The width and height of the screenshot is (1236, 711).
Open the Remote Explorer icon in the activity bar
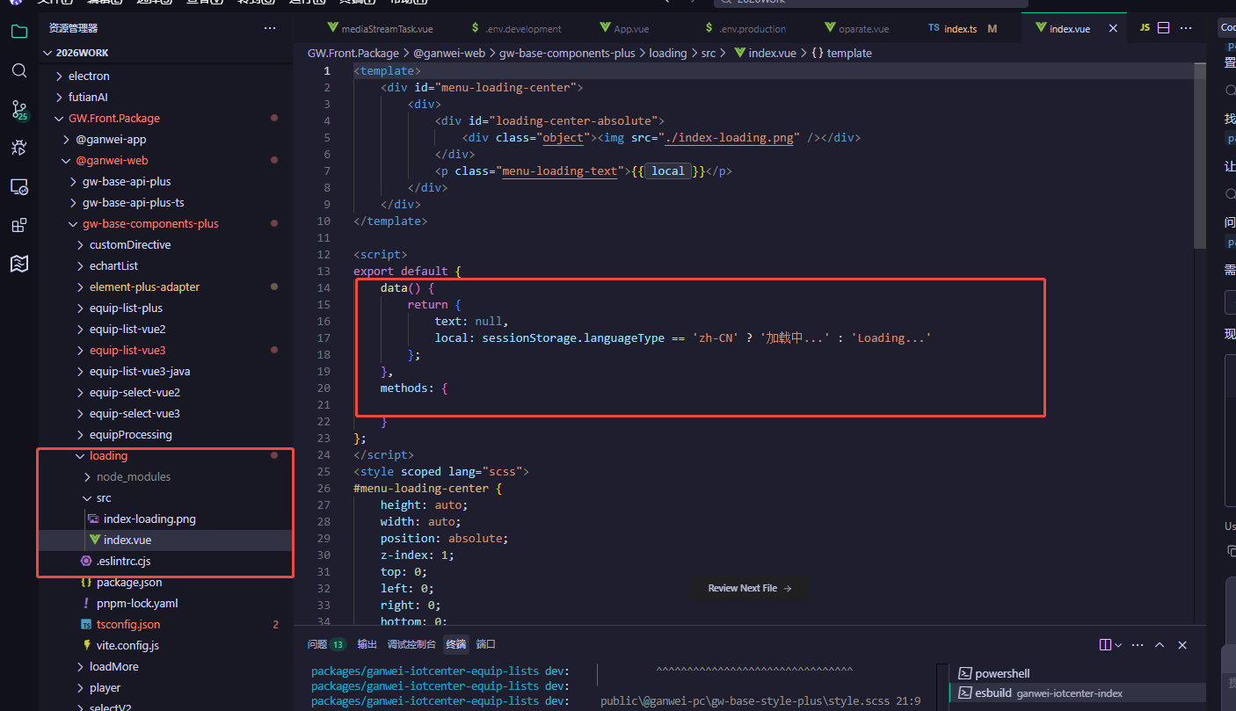(x=19, y=186)
